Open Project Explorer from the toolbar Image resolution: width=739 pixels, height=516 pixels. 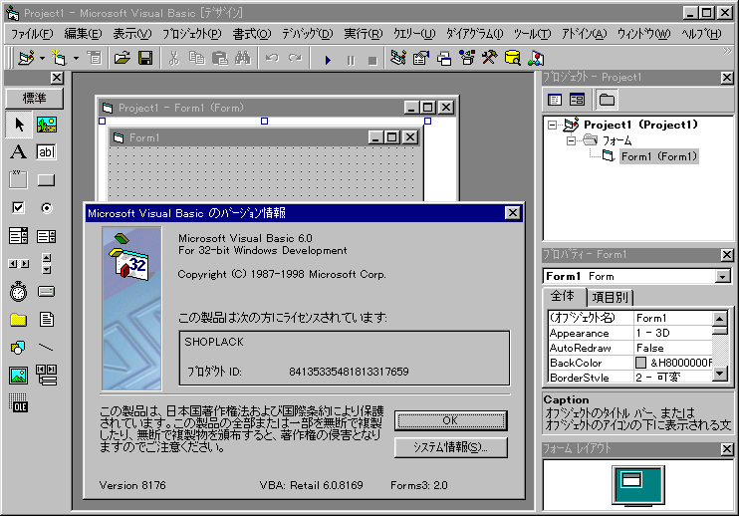coord(398,59)
